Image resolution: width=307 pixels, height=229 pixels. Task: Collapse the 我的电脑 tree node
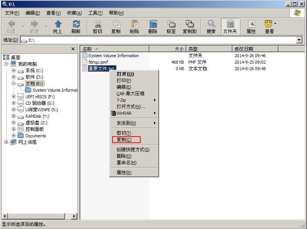click(x=7, y=64)
